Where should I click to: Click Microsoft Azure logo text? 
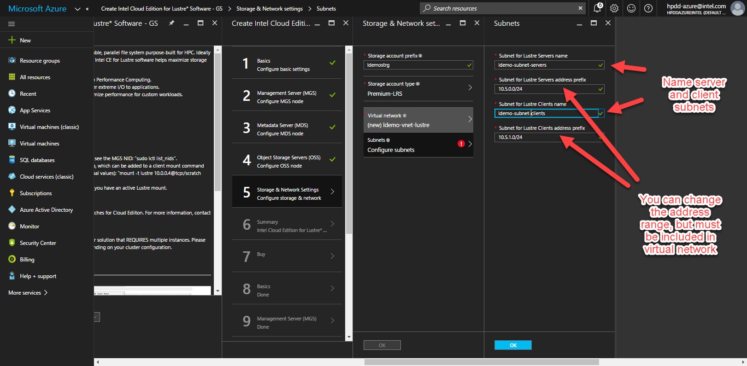pos(37,9)
